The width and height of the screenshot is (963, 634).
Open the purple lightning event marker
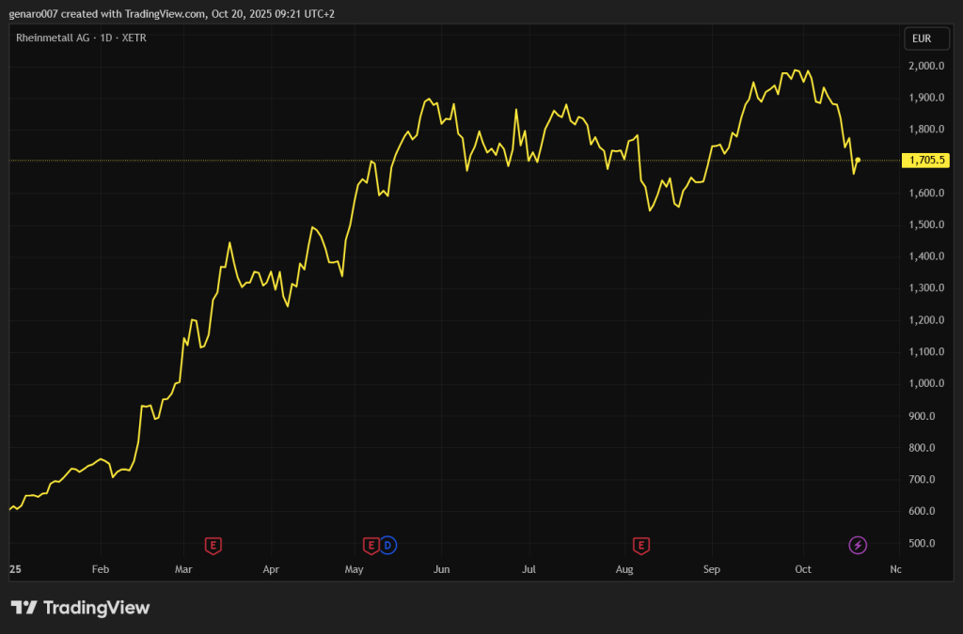tap(858, 545)
